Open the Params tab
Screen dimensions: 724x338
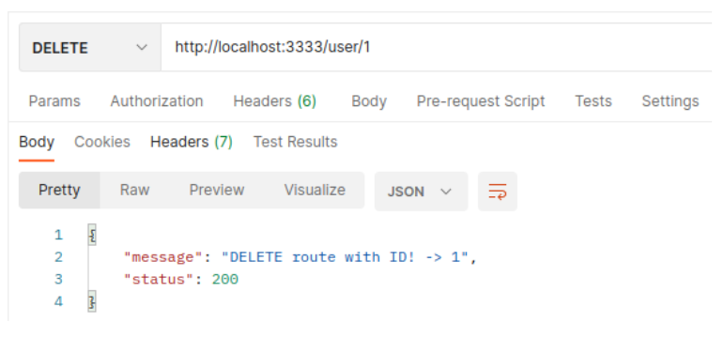(54, 101)
